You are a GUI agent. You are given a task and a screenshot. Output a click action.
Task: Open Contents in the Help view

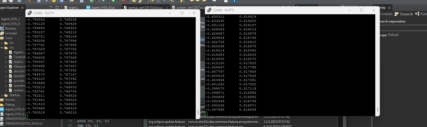click(x=386, y=14)
